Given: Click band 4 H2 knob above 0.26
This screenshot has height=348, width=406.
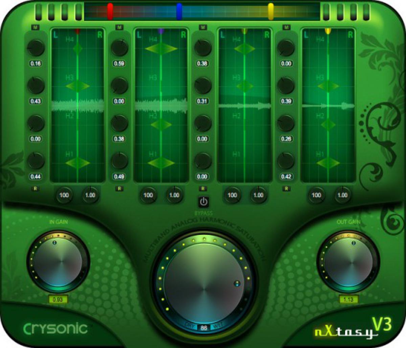Looking at the screenshot, I should click(x=286, y=123).
